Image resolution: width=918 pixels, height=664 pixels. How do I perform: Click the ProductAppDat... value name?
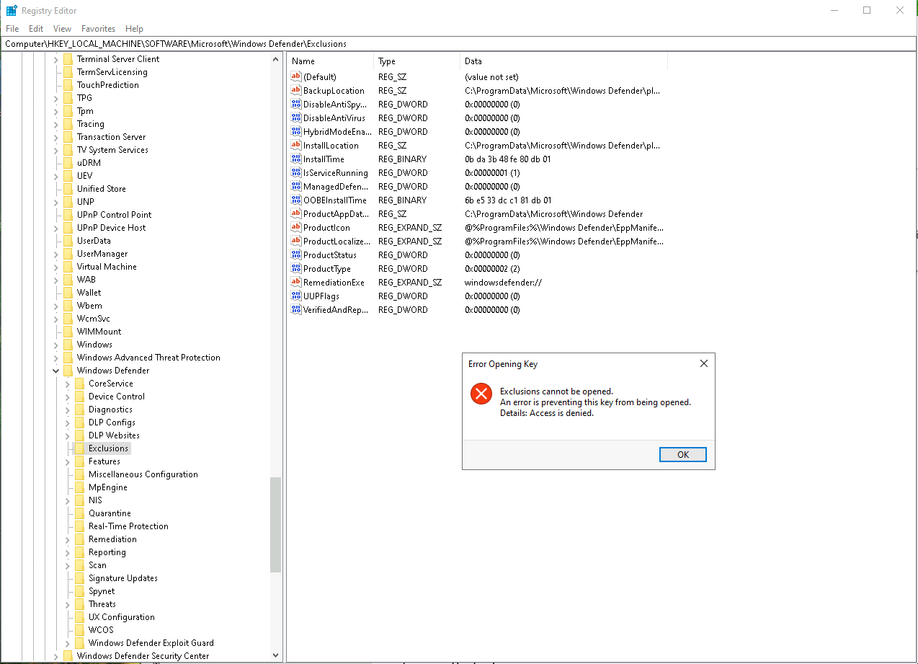click(x=335, y=213)
